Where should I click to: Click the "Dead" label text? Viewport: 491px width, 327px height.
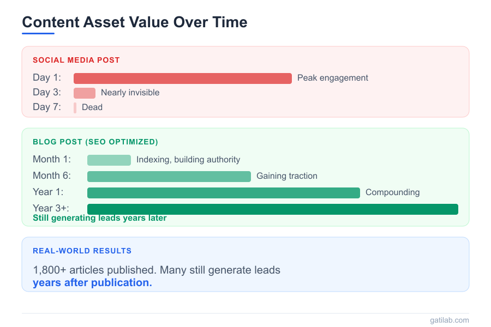tap(92, 107)
